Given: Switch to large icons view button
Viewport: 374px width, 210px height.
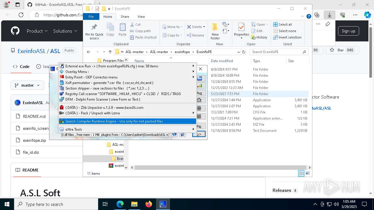Looking at the screenshot, I should coord(307,173).
